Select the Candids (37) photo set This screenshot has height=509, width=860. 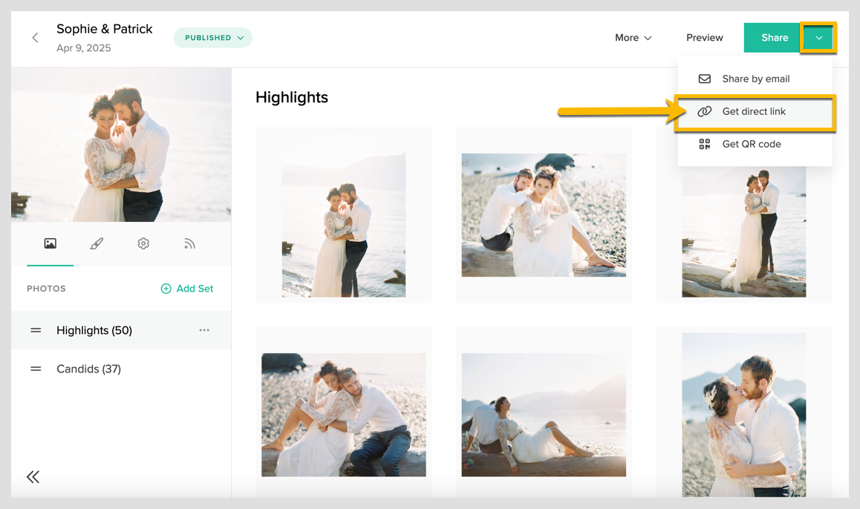pyautogui.click(x=88, y=369)
